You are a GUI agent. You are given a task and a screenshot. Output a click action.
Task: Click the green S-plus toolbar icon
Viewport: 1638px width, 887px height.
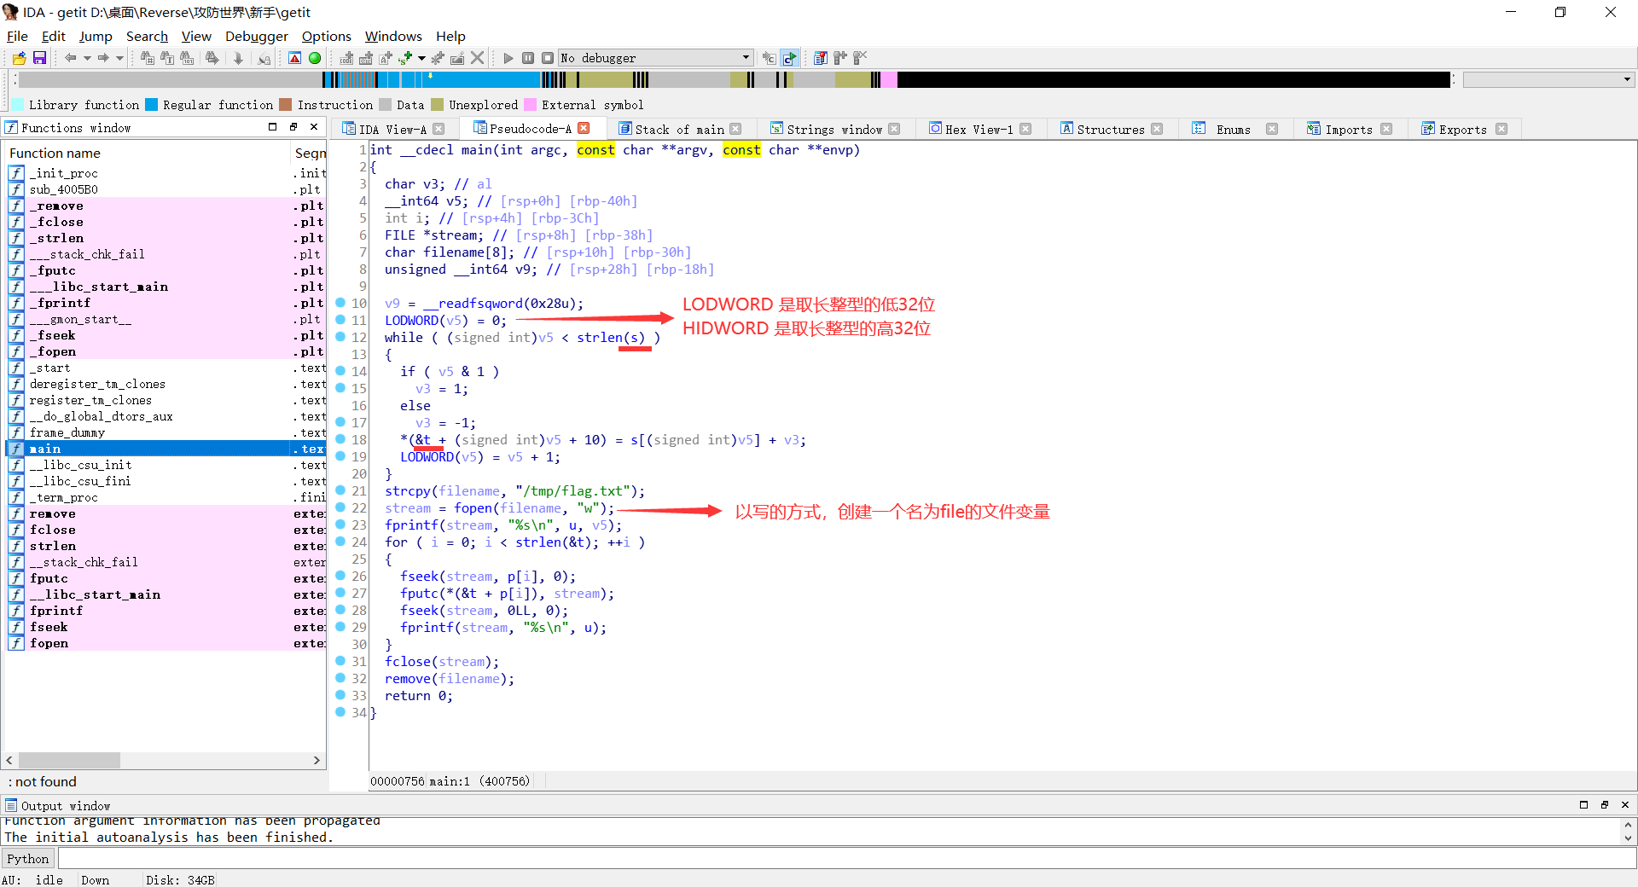coord(404,58)
